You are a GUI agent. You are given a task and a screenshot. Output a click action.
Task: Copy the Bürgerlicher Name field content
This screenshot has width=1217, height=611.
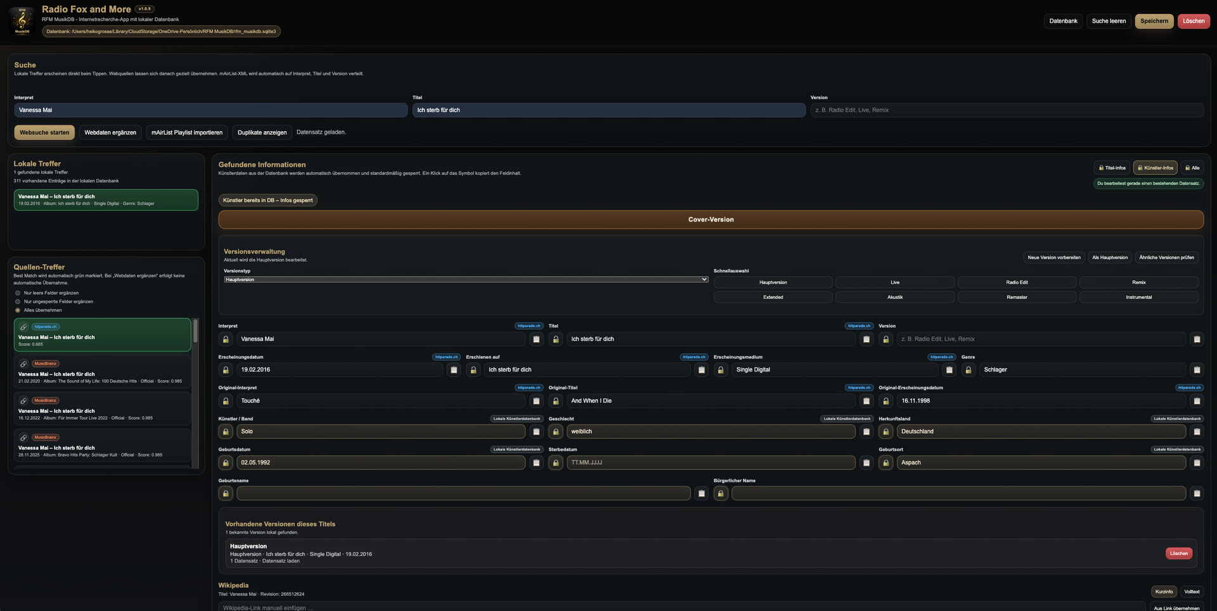1197,493
